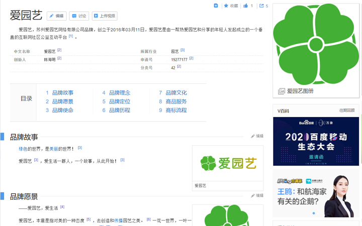The width and height of the screenshot is (362, 226).
Task: Jump to 品牌使命 in the contents
Action: point(62,110)
